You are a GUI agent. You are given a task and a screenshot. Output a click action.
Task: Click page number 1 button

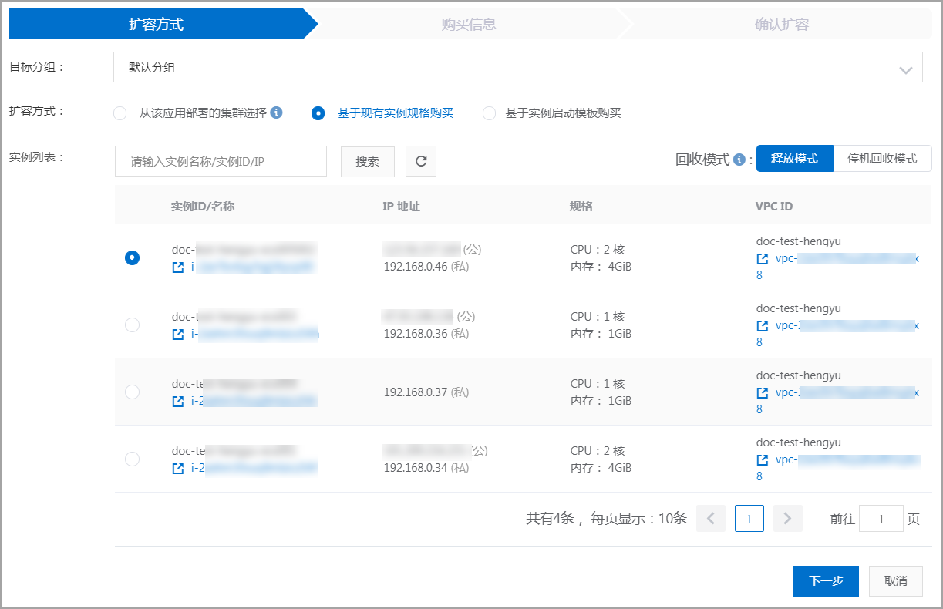point(749,519)
